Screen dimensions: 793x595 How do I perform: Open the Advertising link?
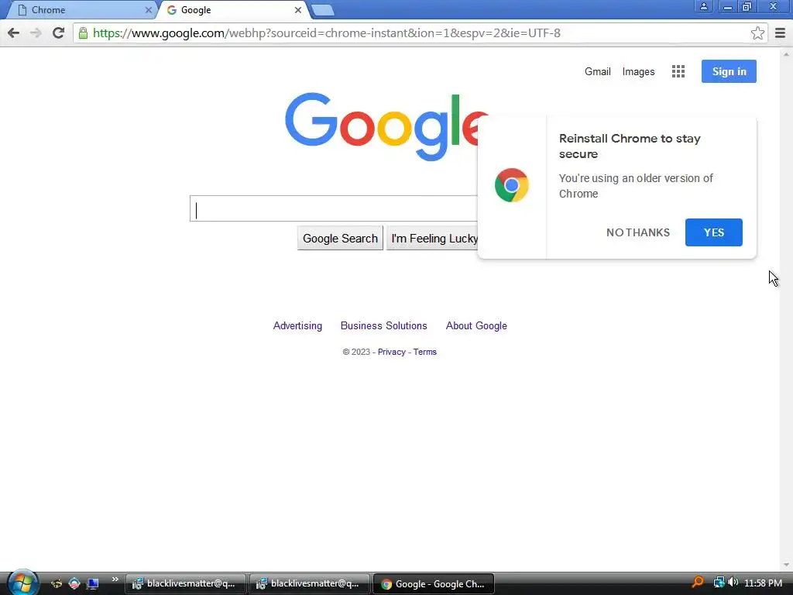pos(297,326)
